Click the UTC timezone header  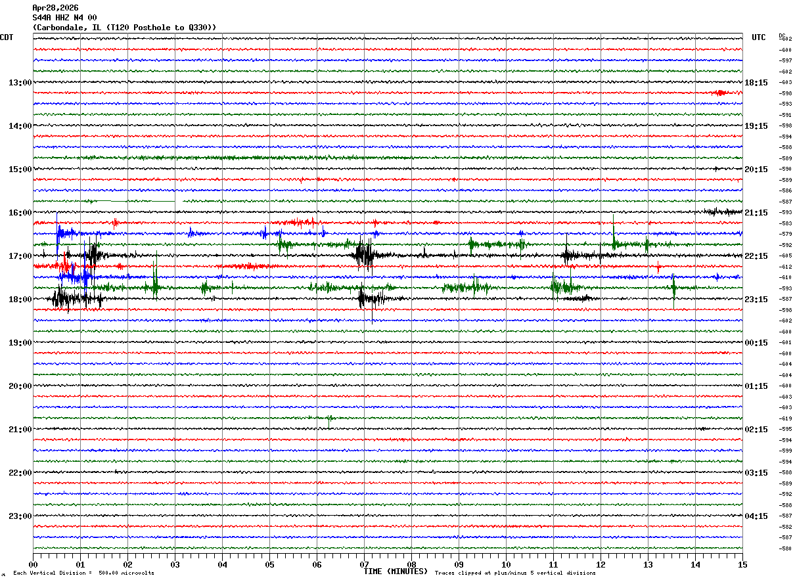coord(759,37)
